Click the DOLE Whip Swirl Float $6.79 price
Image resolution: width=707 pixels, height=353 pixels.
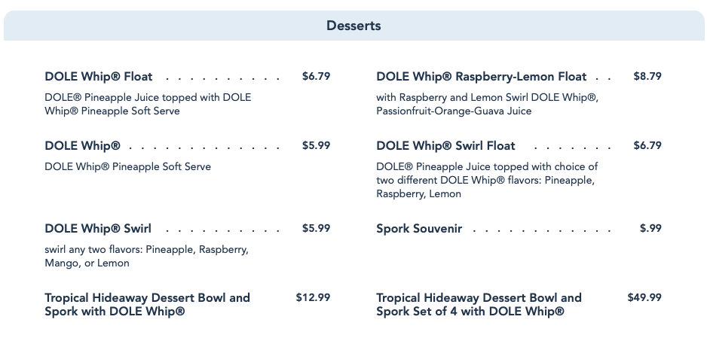647,145
